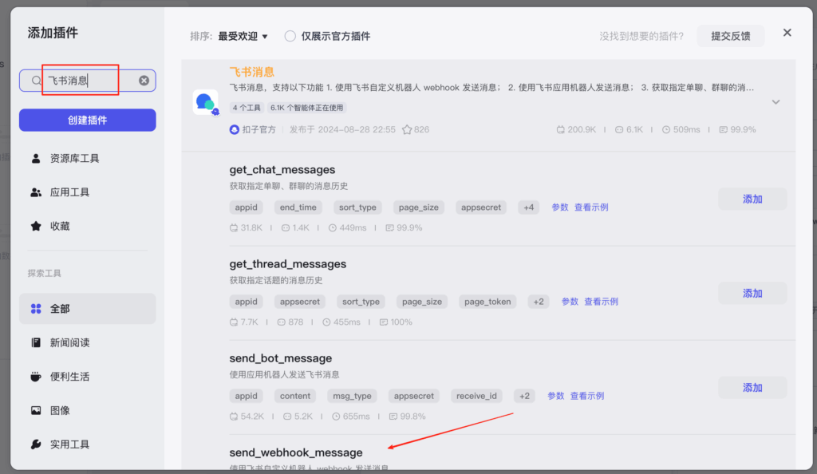This screenshot has width=817, height=474.
Task: Click the 6.1K 个智能体正在使用 tag
Action: 306,108
